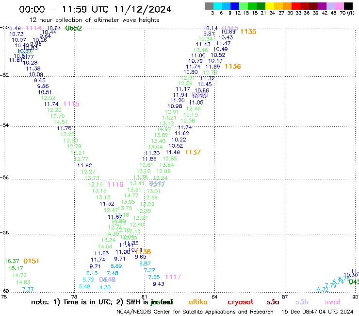Click the timestamp '15 Dec 08:47:04 UTC 2024'
359x316 pixels.
317,312
